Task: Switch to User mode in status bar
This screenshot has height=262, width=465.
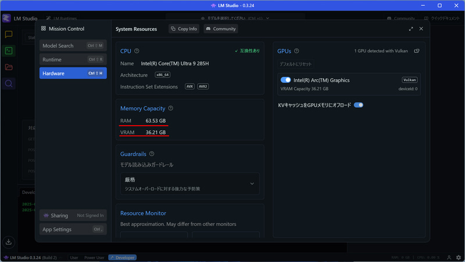Action: (74, 257)
